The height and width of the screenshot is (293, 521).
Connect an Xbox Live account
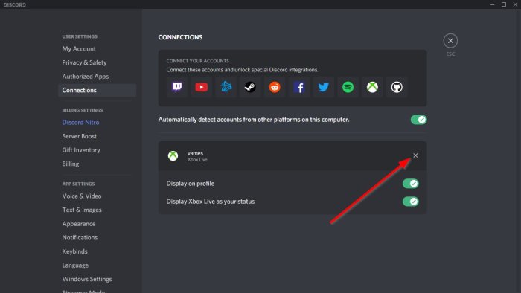372,87
